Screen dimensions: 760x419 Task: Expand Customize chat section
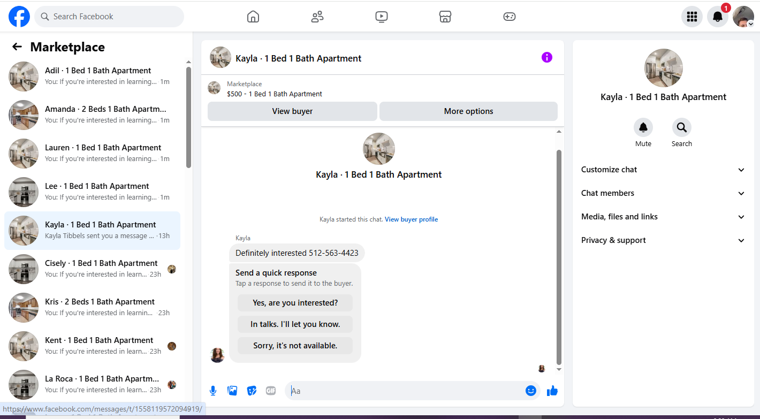(x=663, y=170)
